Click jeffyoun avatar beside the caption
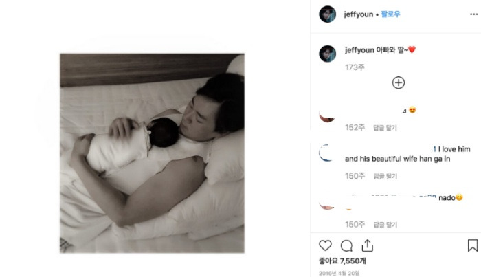 tap(327, 54)
